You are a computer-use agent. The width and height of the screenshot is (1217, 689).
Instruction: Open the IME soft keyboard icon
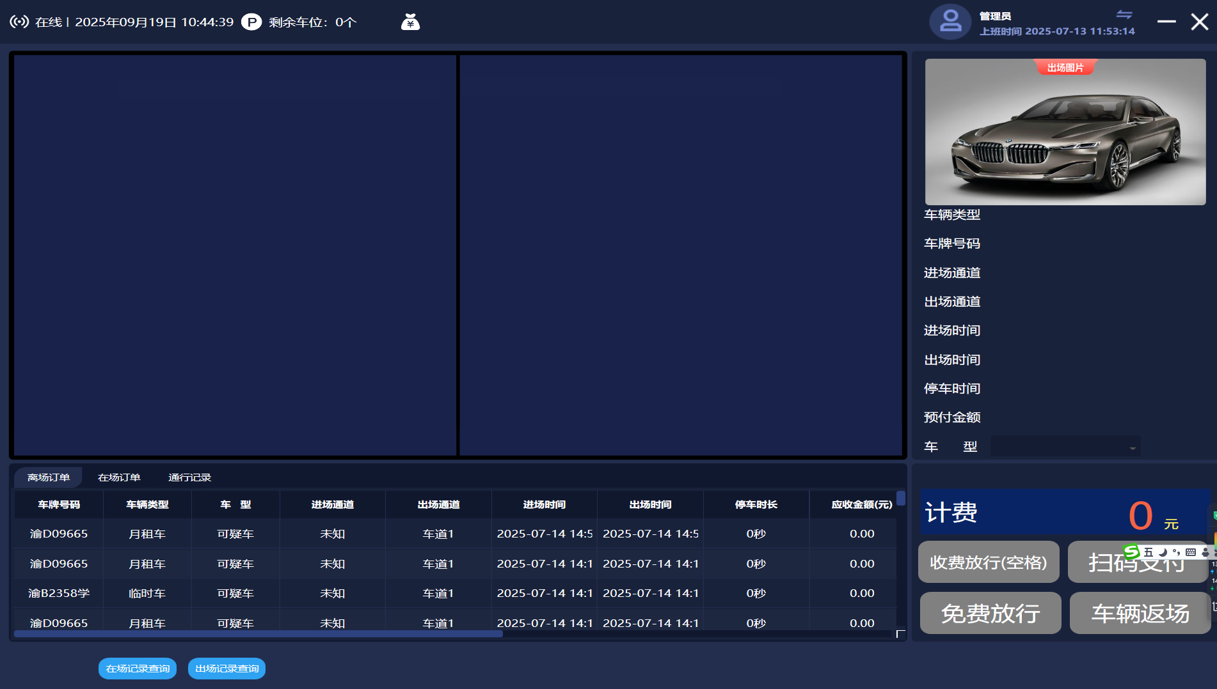click(1190, 552)
